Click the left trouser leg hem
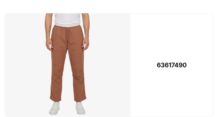Image resolution: width=218 pixels, height=117 pixels. (56, 99)
